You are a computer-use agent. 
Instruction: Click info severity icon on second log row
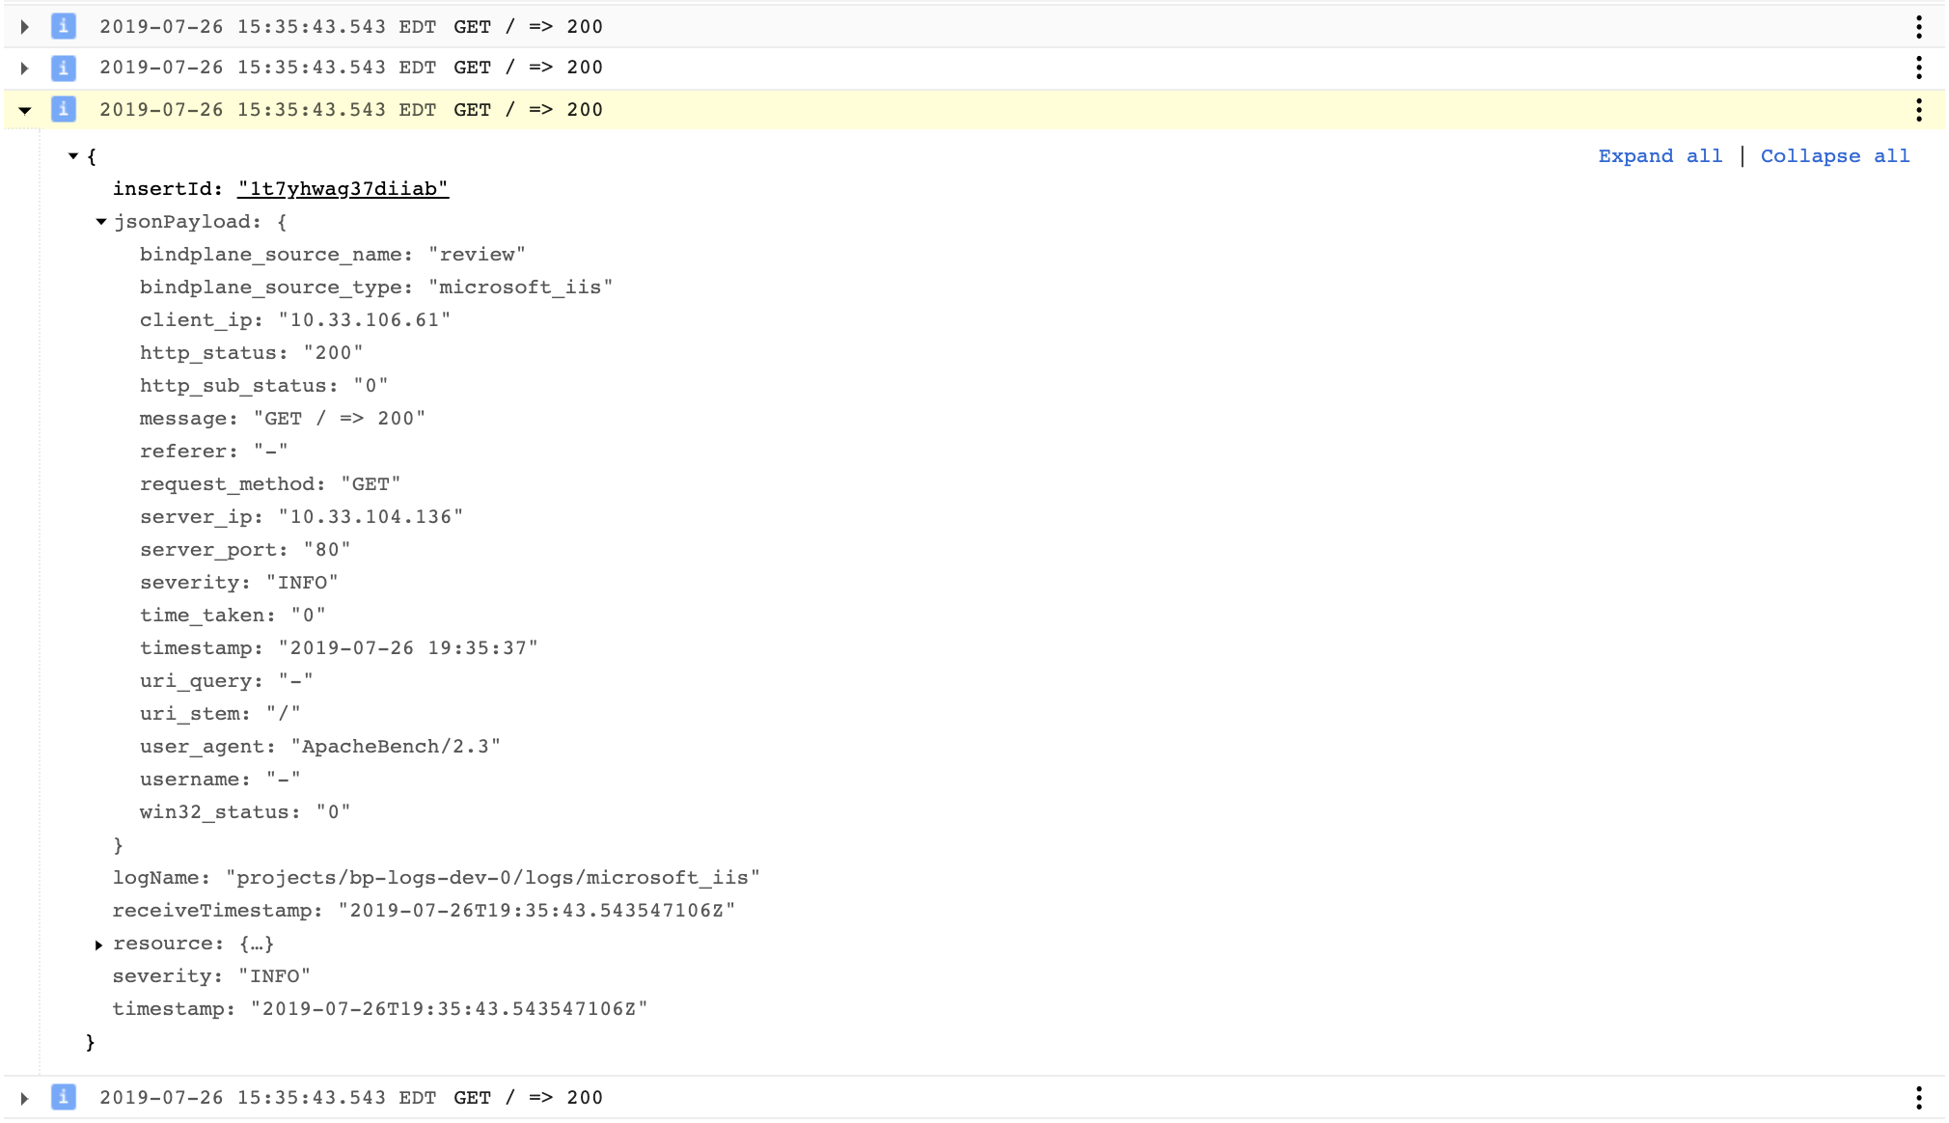pos(64,68)
